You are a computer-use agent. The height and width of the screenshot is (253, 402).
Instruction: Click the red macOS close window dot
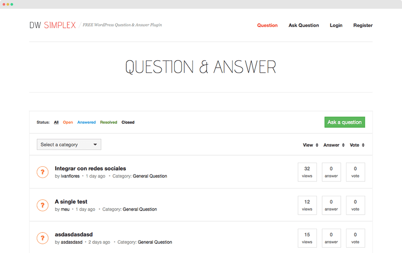pos(4,4)
